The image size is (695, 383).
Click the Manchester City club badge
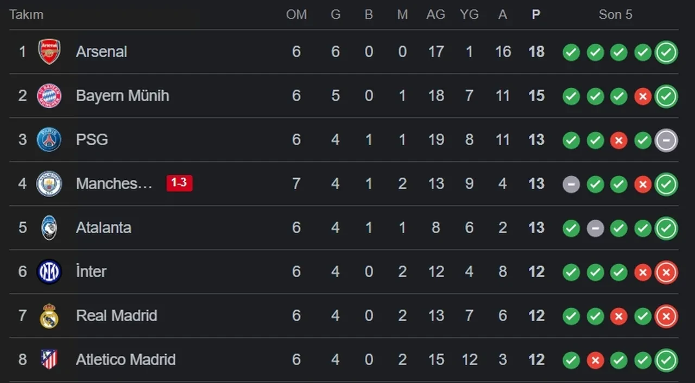49,184
